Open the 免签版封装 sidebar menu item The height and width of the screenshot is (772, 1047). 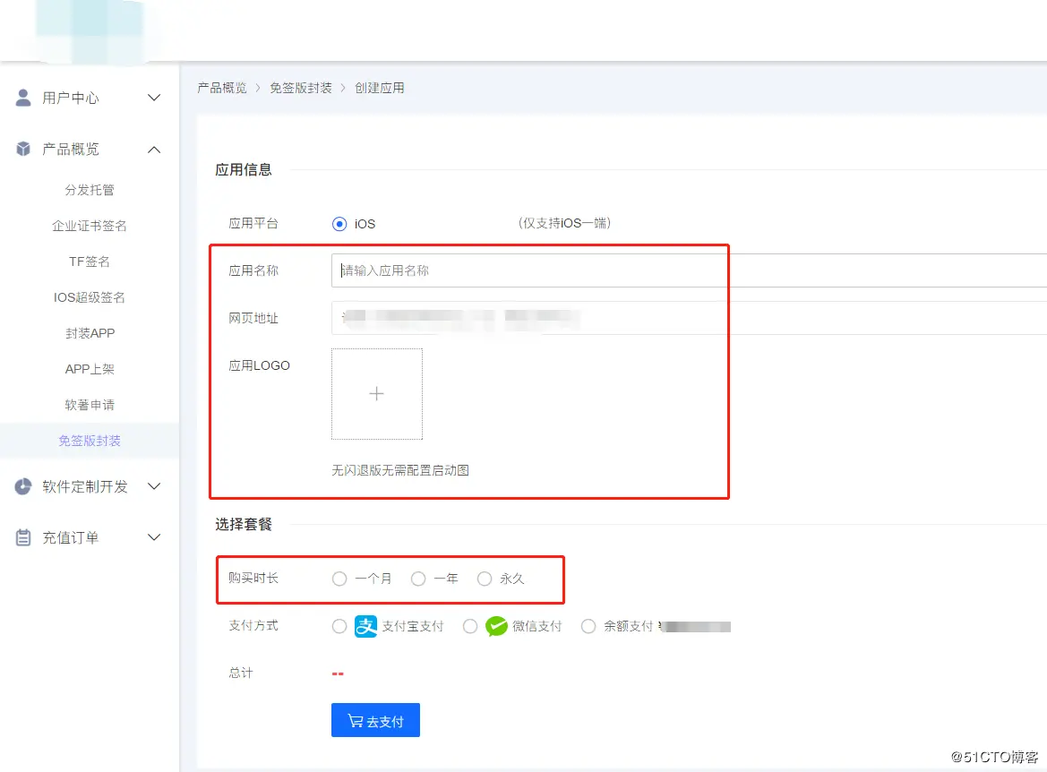(90, 440)
